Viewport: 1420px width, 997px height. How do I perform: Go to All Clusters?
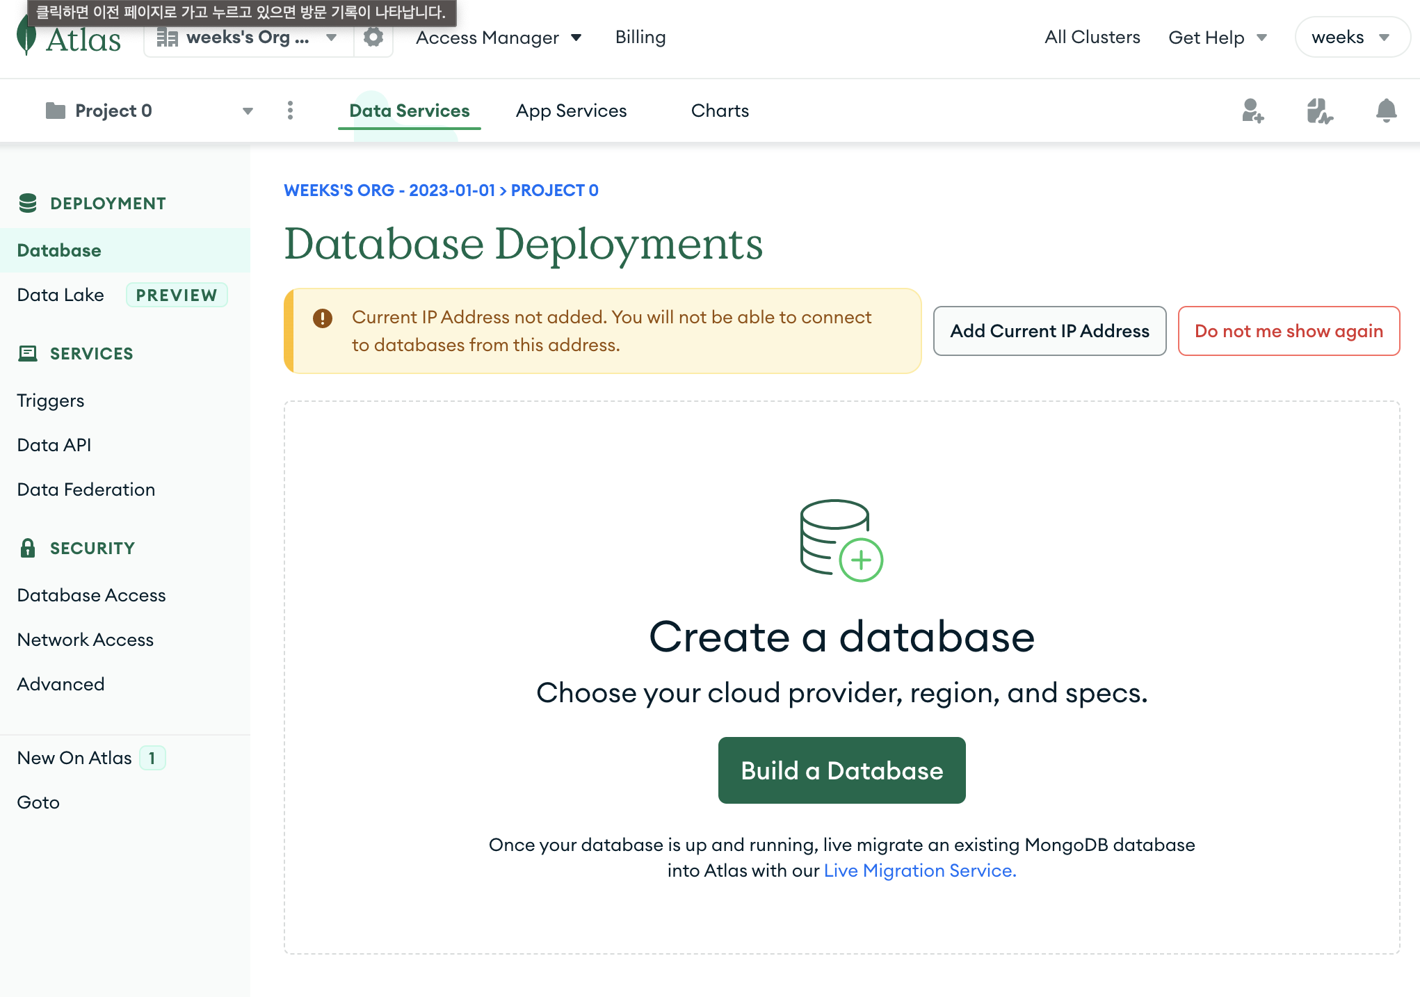[x=1092, y=38]
